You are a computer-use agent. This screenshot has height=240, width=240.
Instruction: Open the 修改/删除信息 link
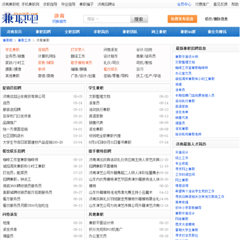click(216, 19)
